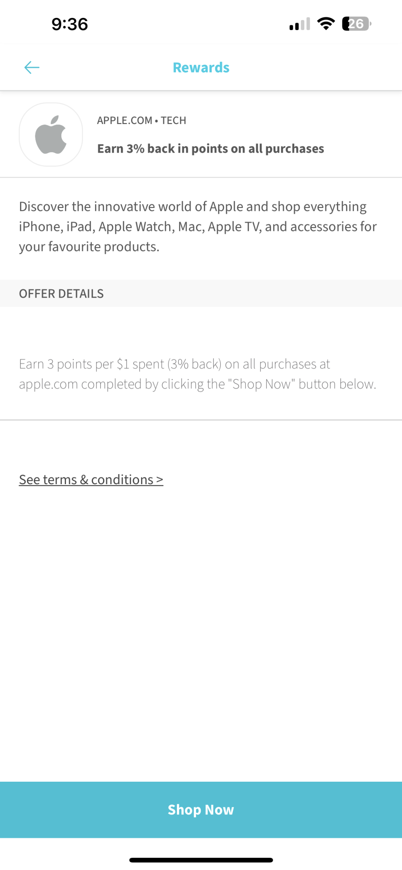Tap the APPLE.COM merchant name
This screenshot has height=870, width=402.
[125, 120]
